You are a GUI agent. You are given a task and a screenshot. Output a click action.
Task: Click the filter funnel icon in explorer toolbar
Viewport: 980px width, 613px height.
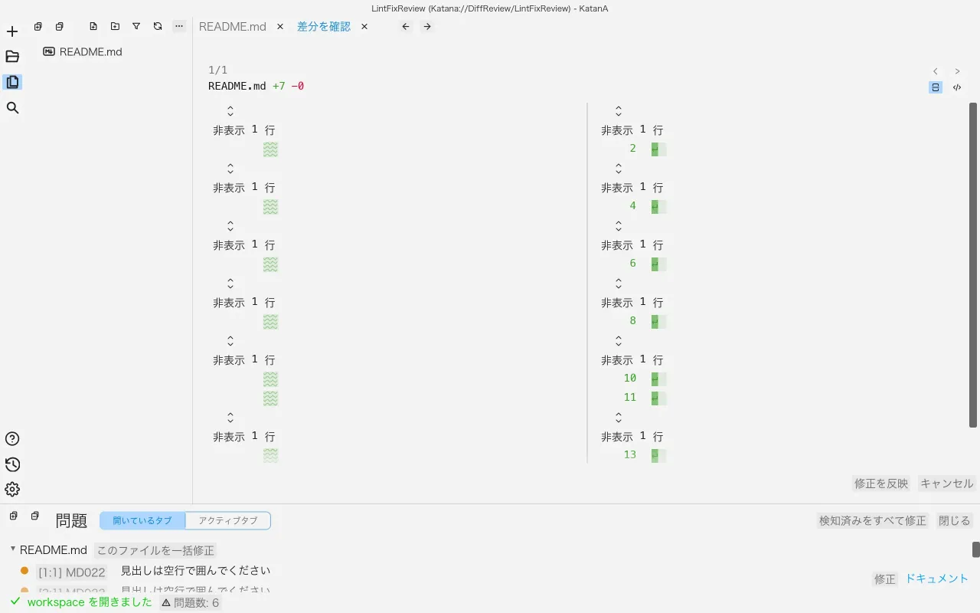tap(136, 26)
